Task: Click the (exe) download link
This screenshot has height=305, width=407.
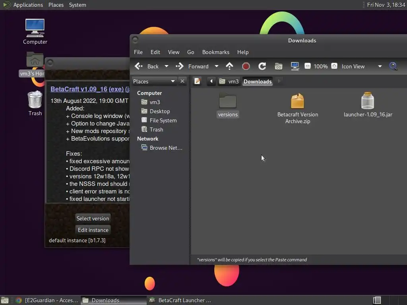Action: pyautogui.click(x=116, y=89)
